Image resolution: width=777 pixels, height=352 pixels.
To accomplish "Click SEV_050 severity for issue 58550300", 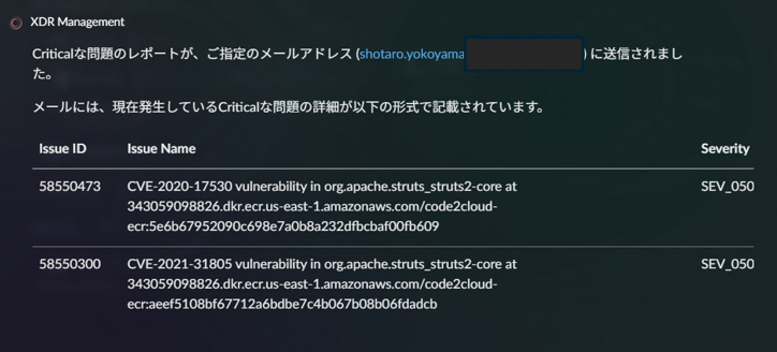I will (x=727, y=264).
